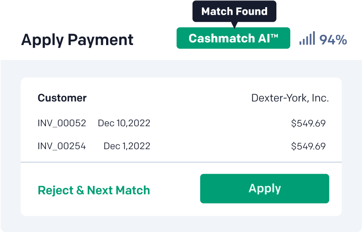Select invoice number INV_00254

click(x=62, y=146)
